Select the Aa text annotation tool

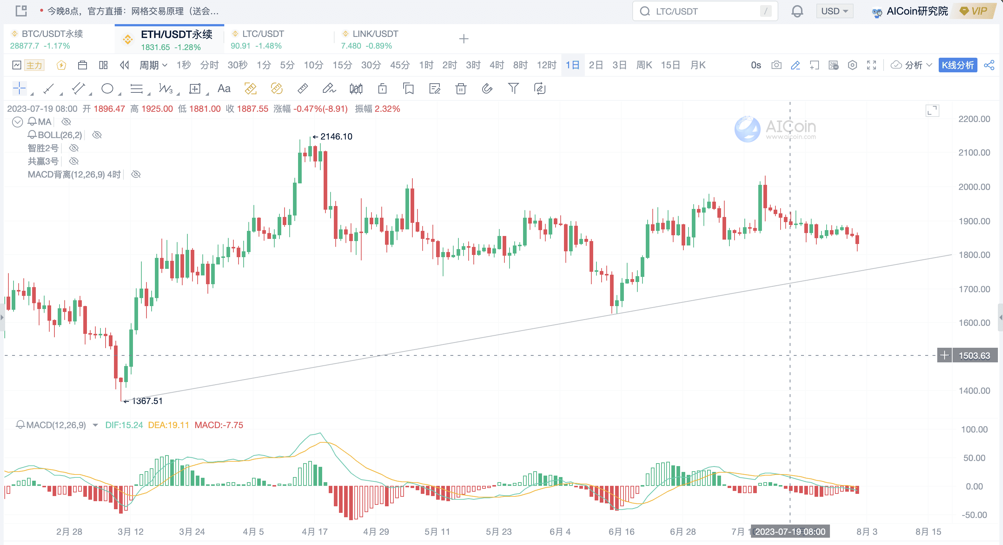[x=224, y=89]
